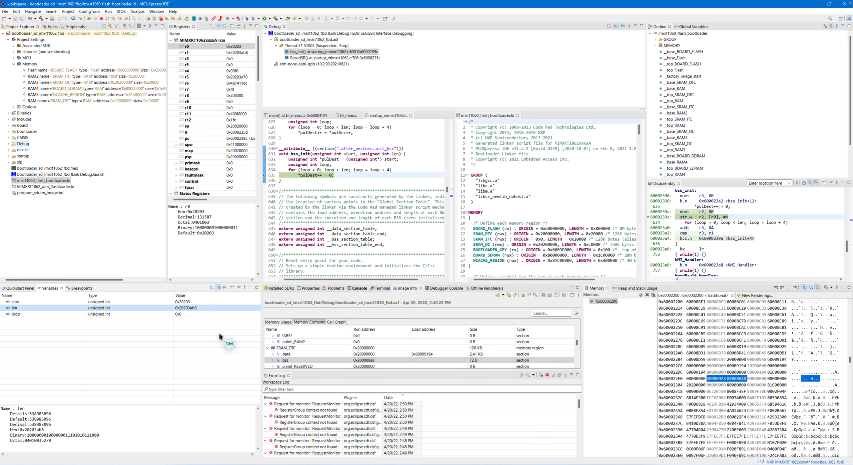Viewport: 853px width, 465px height.
Task: Open the ConfigTools menu
Action: coord(89,11)
